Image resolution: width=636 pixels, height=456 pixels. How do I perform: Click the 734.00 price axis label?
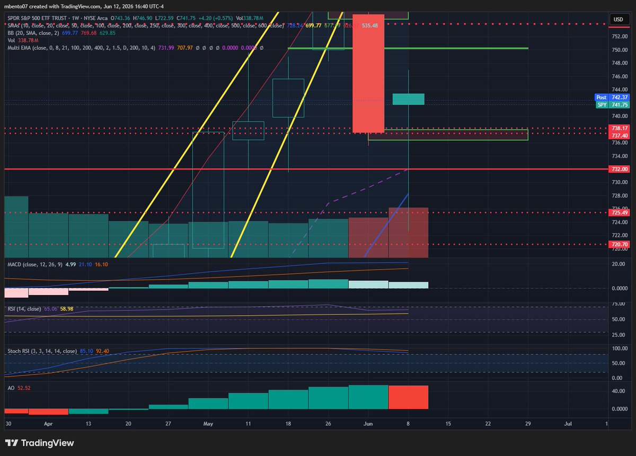(x=620, y=156)
